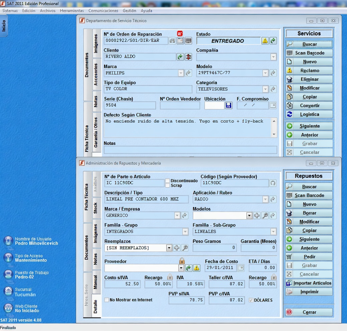Click down arrow of Defecto Según Cliente scrollbar
The height and width of the screenshot is (331, 347).
coord(274,134)
